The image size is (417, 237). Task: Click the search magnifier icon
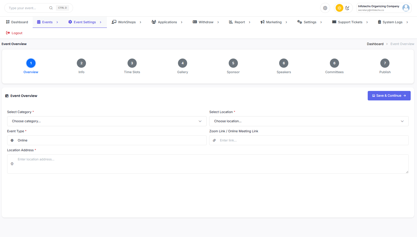point(51,8)
